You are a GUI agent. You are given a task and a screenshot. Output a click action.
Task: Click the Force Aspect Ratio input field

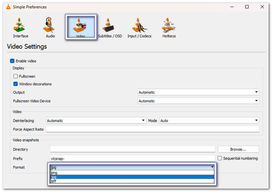153,129
